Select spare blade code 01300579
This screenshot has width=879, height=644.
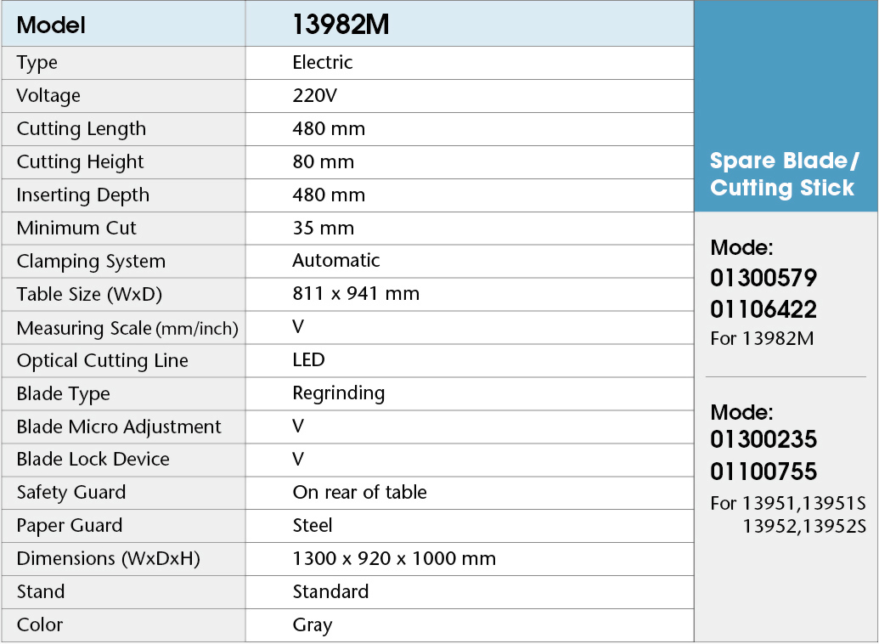763,279
